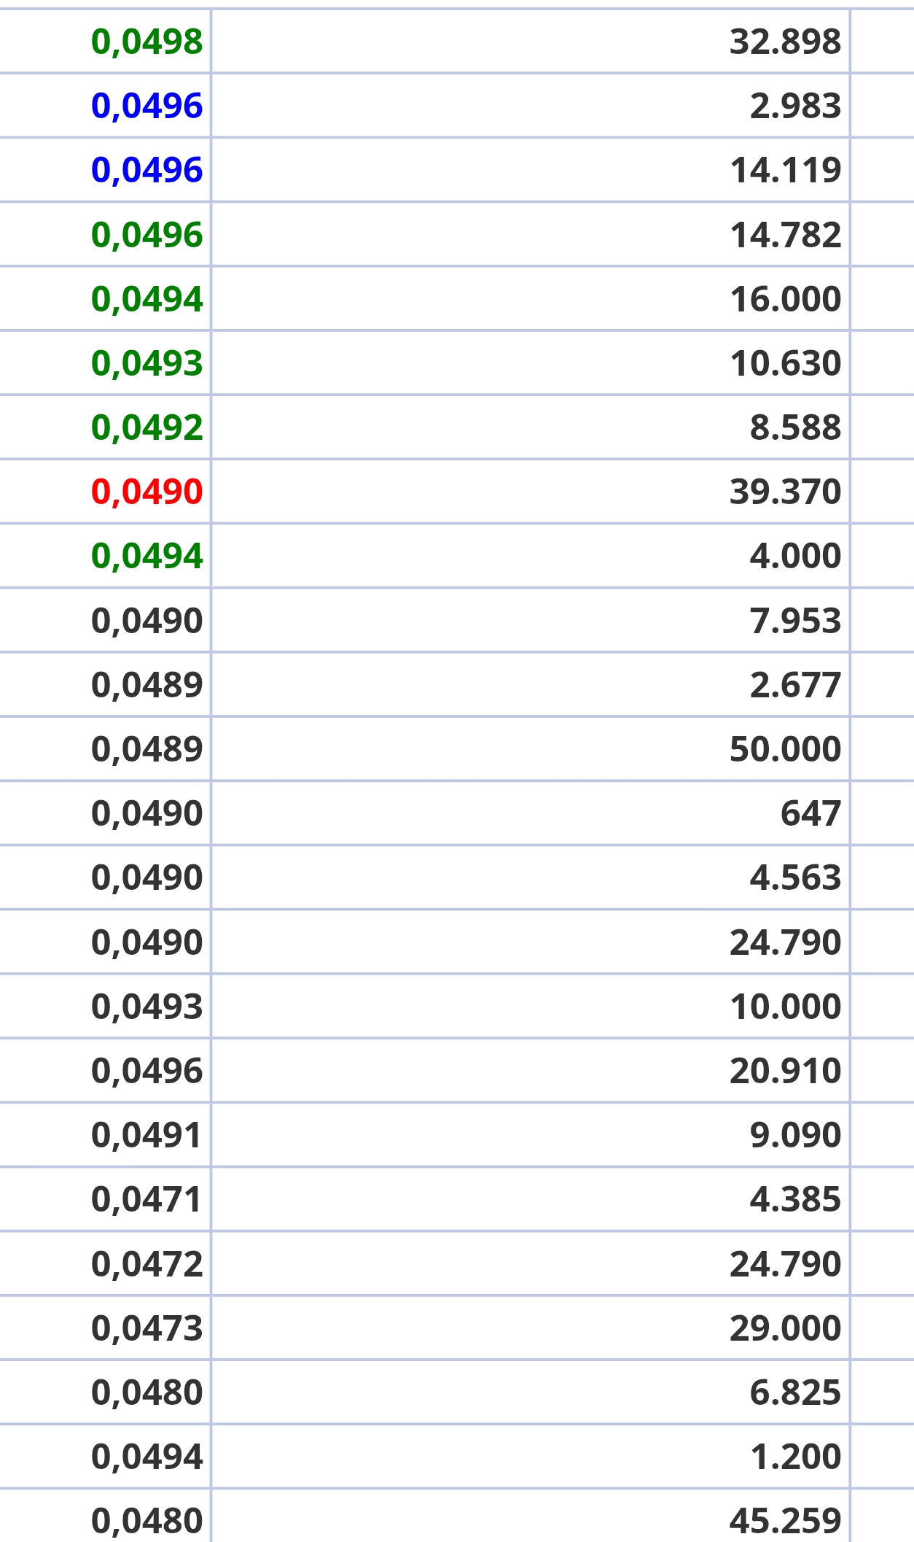
Task: Click the volume cell 32.898
Action: click(786, 42)
